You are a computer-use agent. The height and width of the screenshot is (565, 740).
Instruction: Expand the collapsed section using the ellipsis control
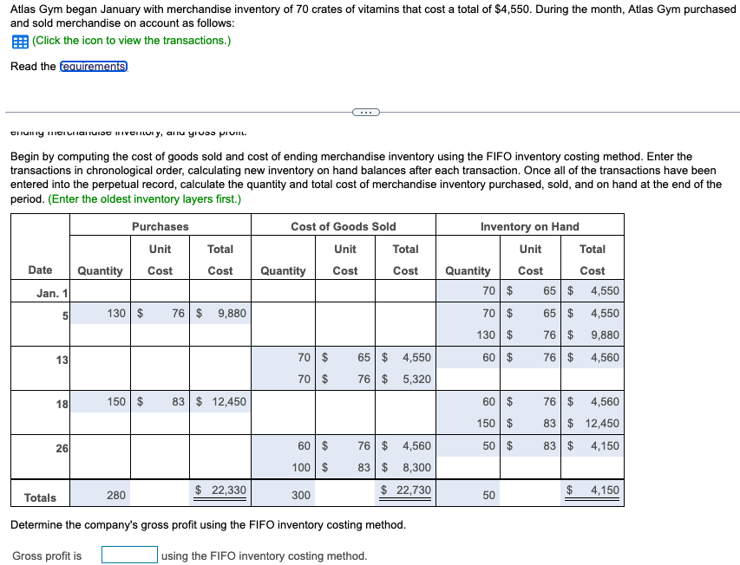[x=365, y=111]
